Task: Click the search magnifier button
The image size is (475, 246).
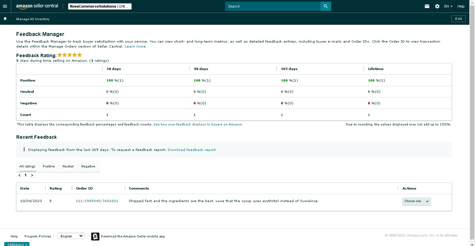Action: tap(325, 6)
